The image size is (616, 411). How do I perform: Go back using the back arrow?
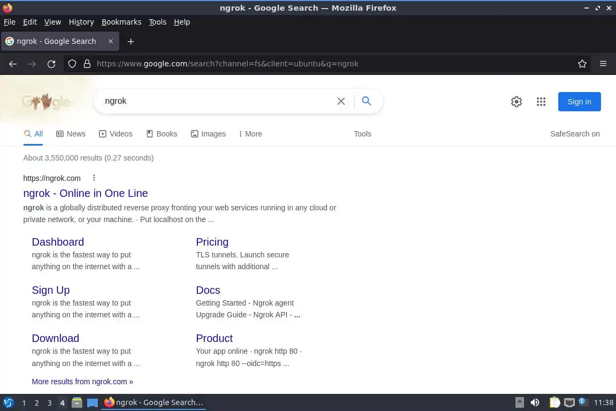click(x=13, y=64)
